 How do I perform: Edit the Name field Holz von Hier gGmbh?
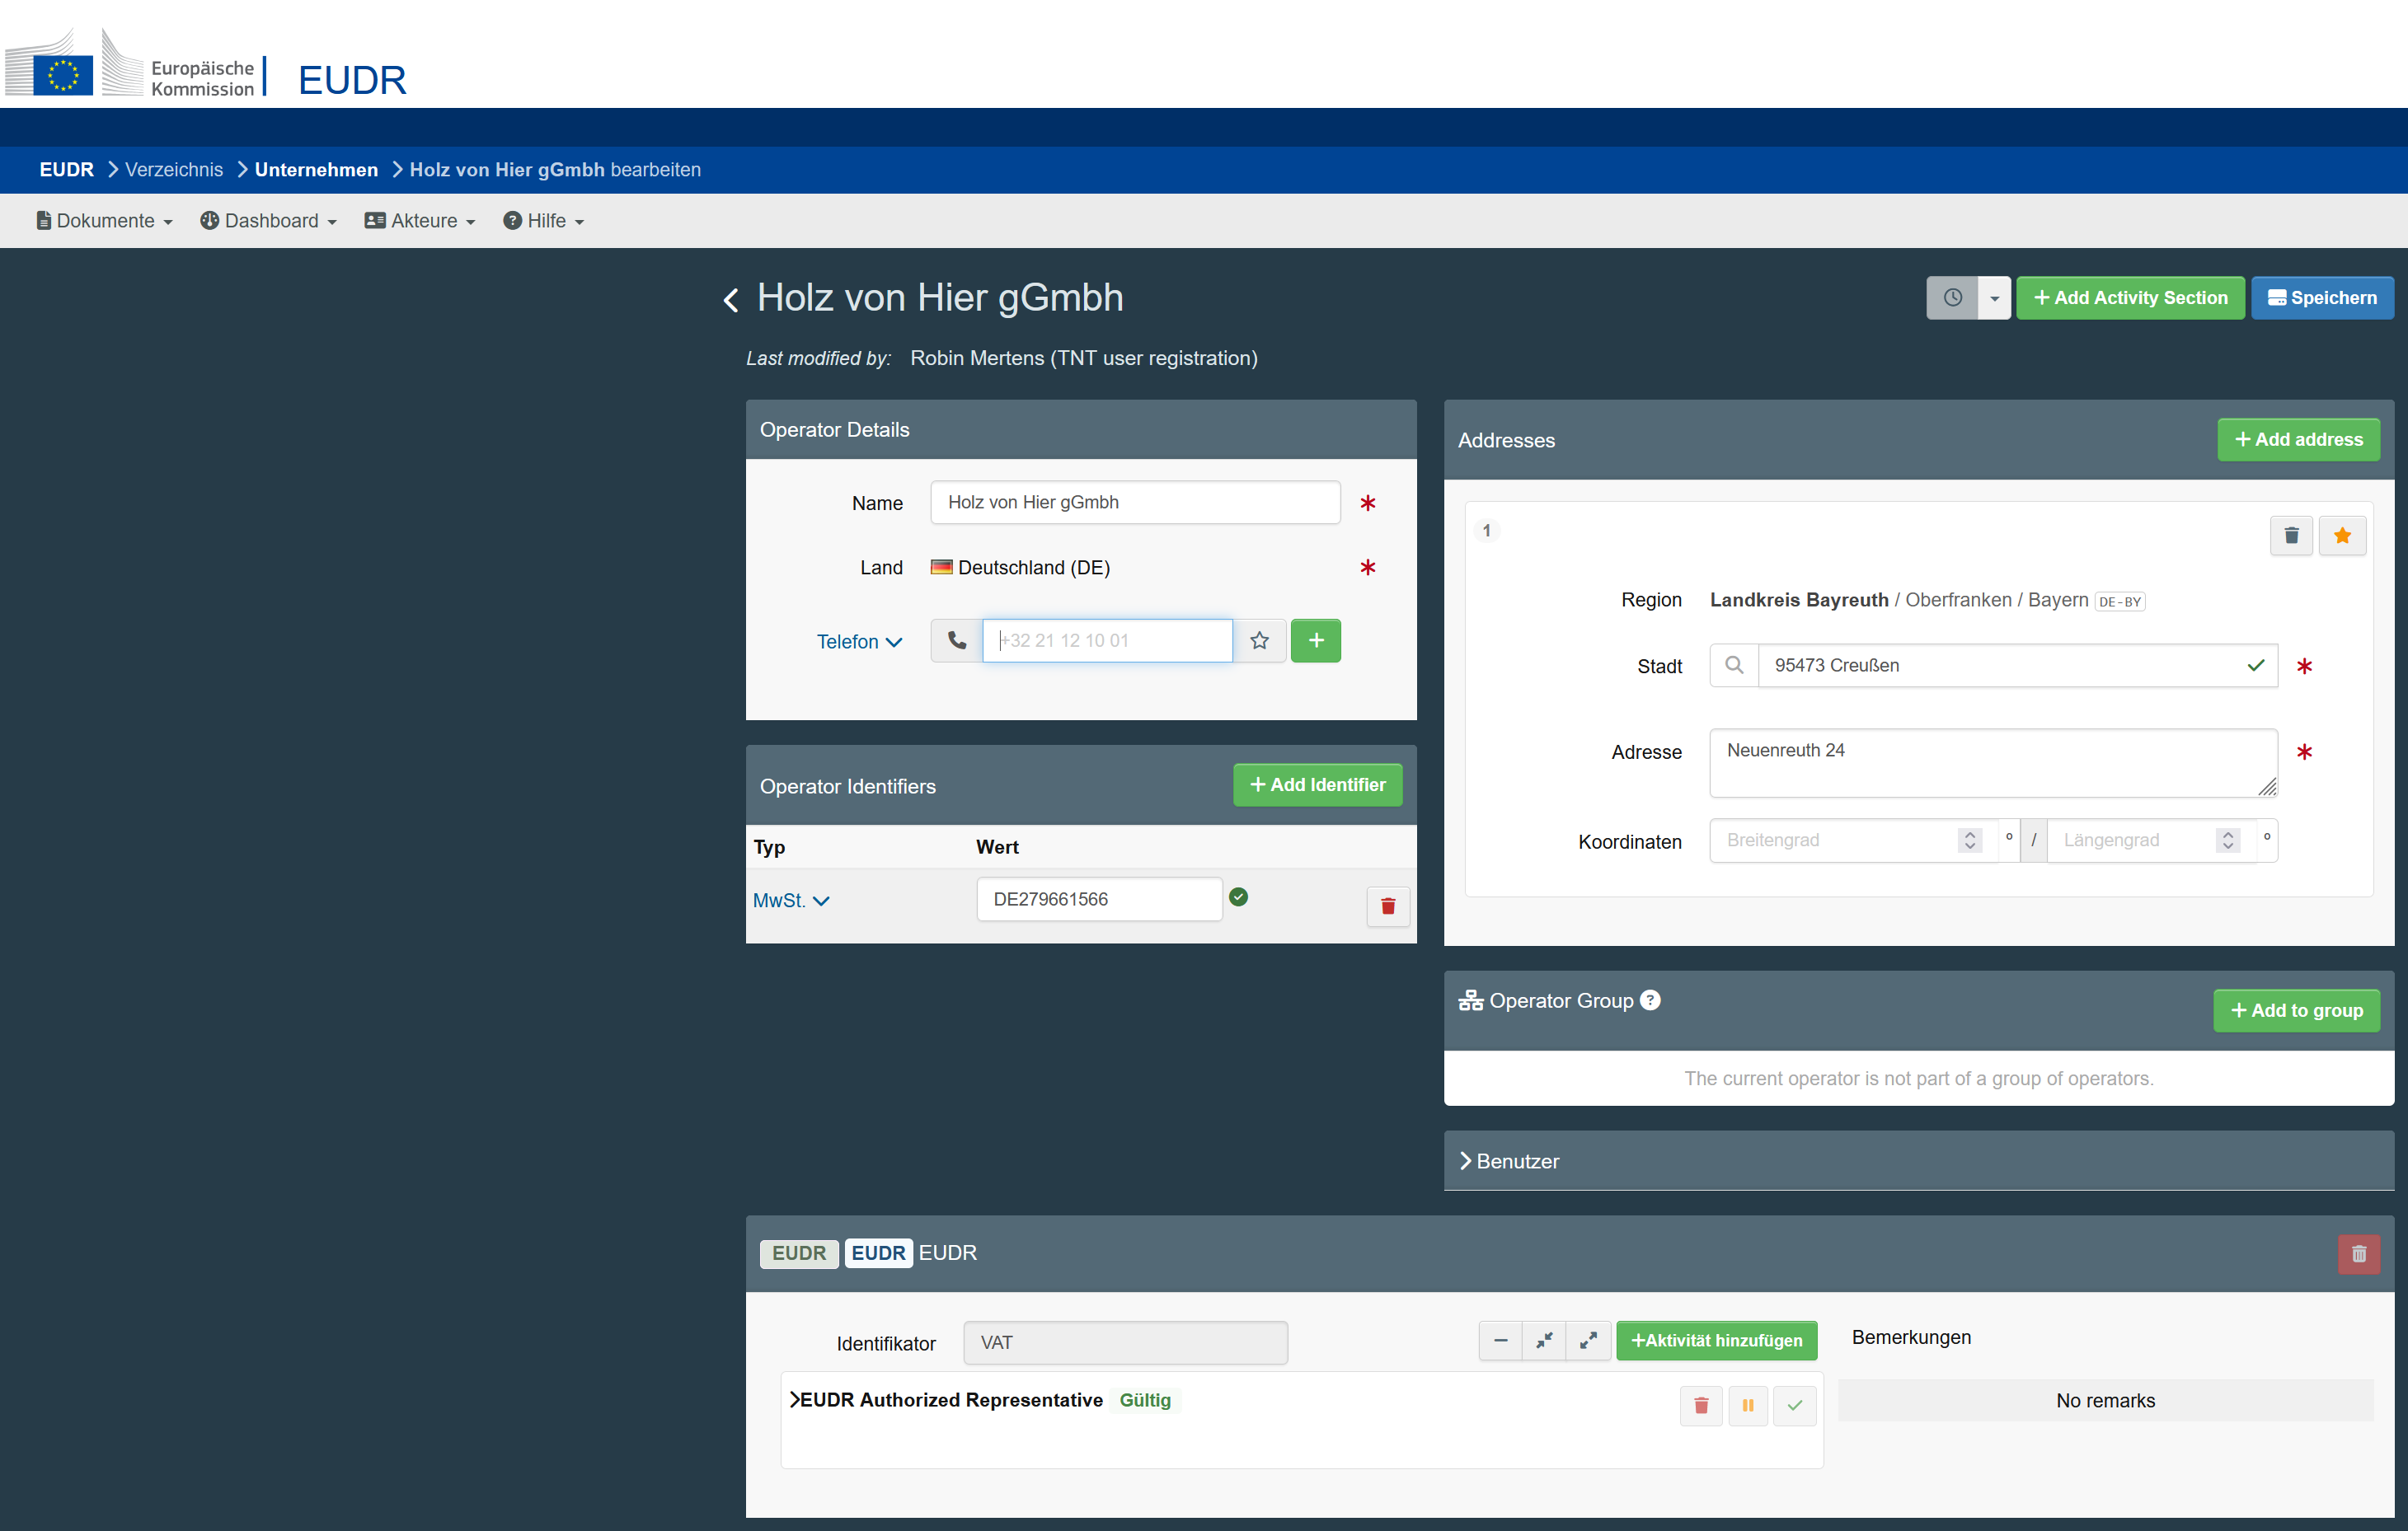point(1135,503)
